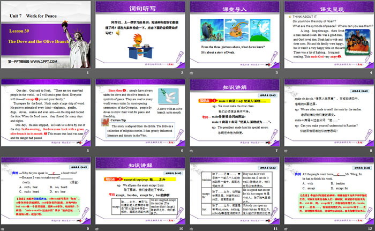Select slide 3 thumbnail with three pictures

[x=235, y=35]
